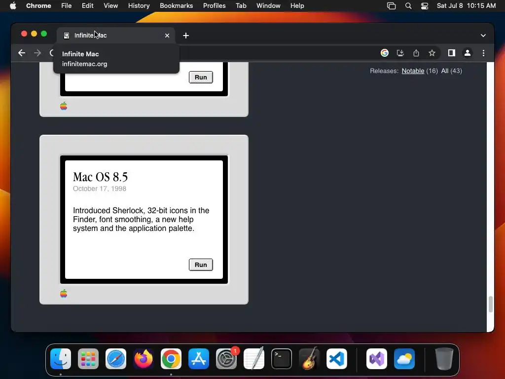This screenshot has width=505, height=379.
Task: Open Safari from the Dock
Action: [x=116, y=359]
